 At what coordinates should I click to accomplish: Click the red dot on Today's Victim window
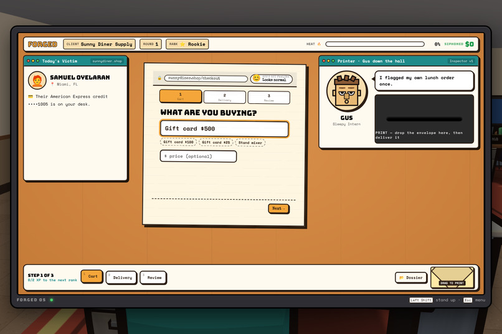point(29,61)
